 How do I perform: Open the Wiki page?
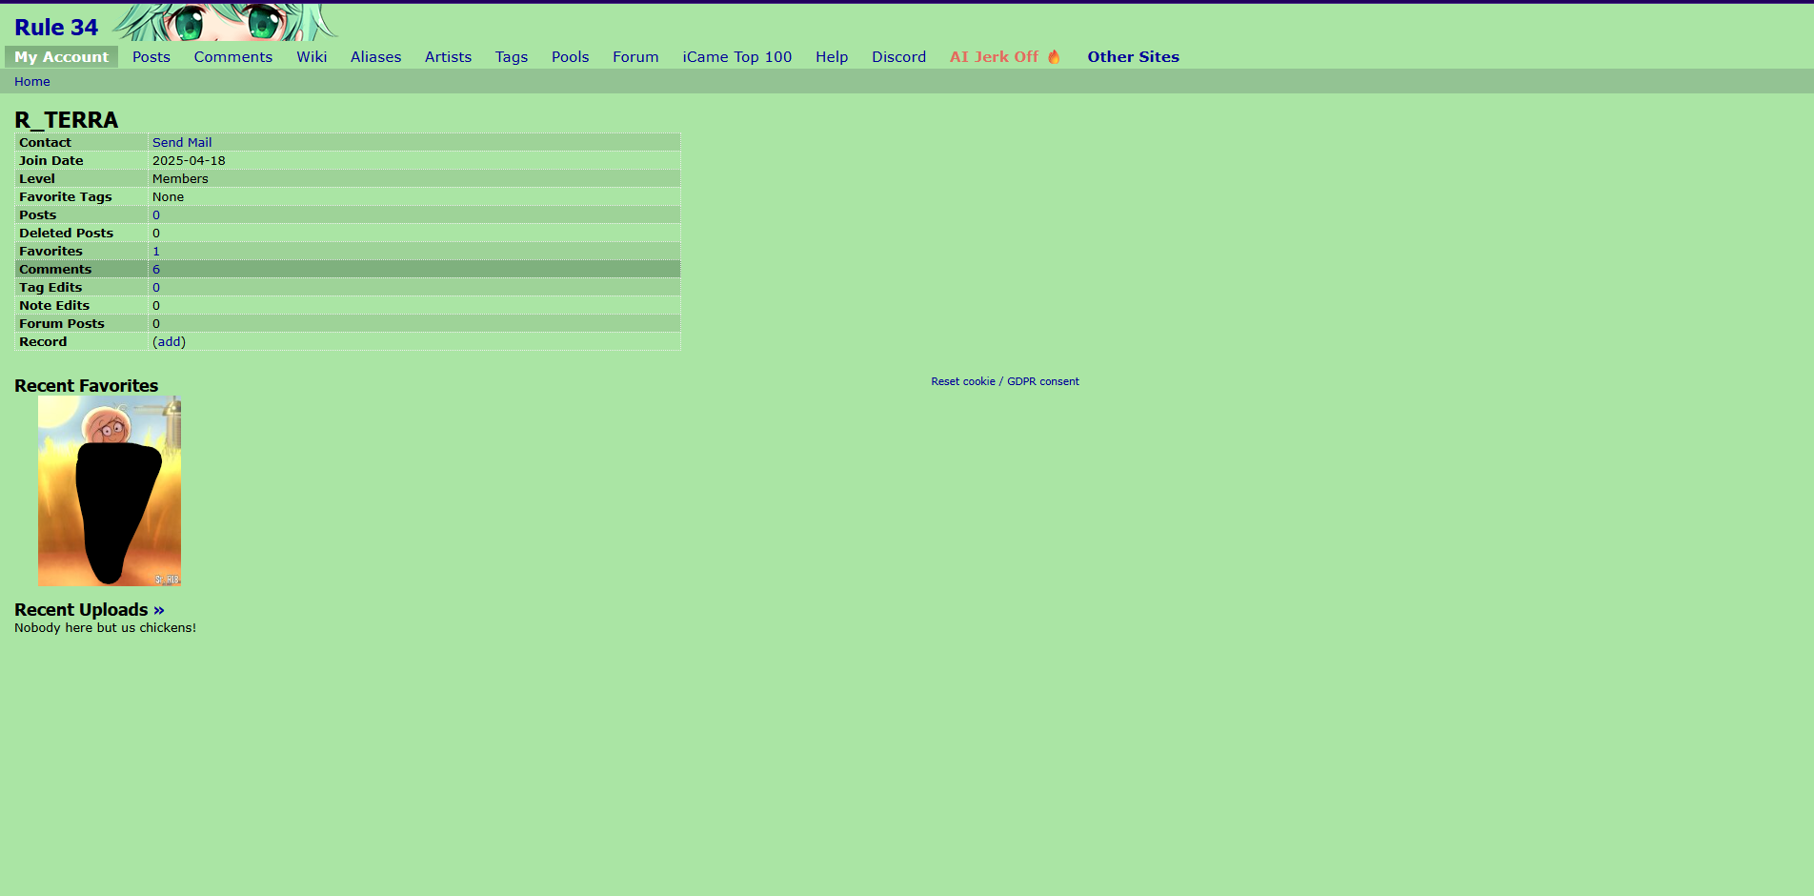(312, 57)
